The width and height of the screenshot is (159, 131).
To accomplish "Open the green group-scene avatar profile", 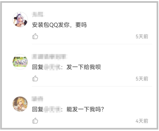I will click(x=20, y=62).
